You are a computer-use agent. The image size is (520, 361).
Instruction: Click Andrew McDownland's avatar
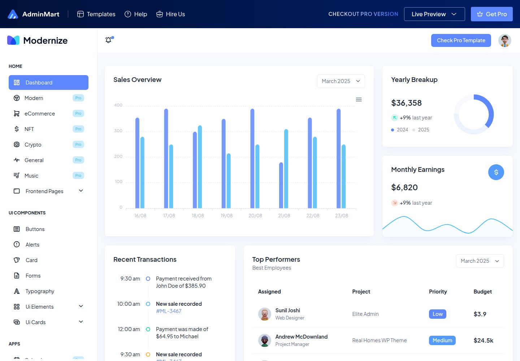click(265, 340)
